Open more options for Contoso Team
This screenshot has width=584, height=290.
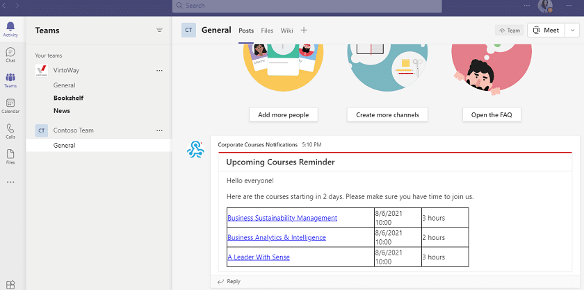pyautogui.click(x=159, y=130)
